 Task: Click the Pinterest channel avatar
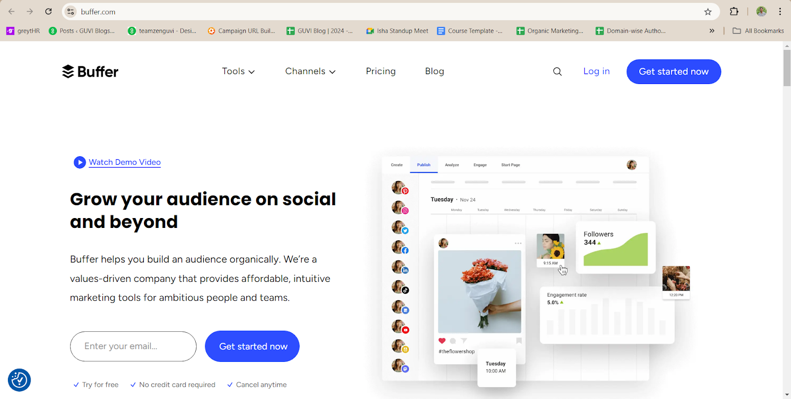click(399, 188)
